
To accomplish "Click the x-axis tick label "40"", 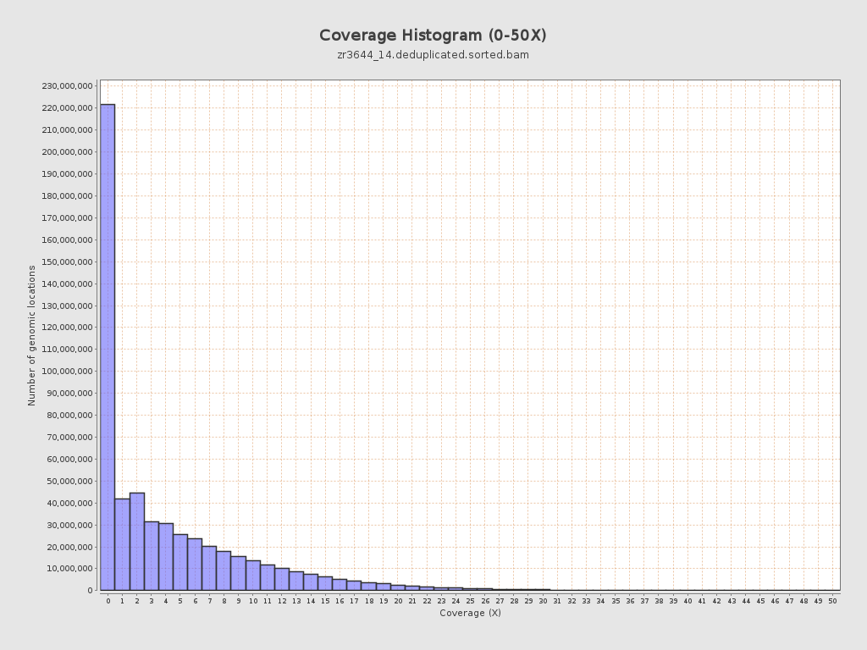I will coord(688,602).
